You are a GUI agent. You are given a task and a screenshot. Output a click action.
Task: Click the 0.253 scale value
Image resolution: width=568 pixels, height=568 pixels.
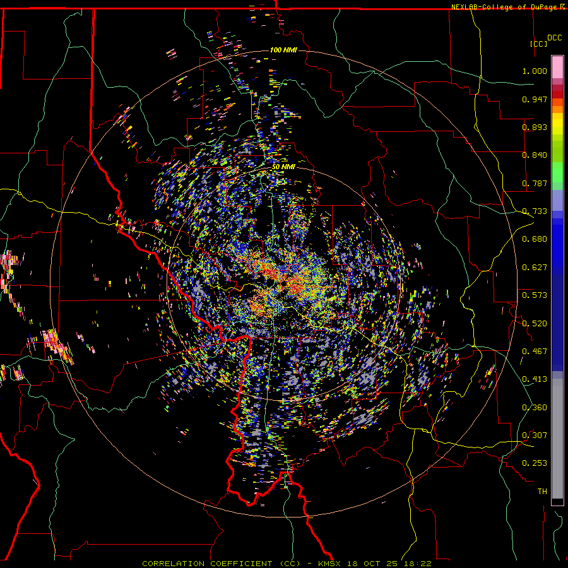pos(535,463)
